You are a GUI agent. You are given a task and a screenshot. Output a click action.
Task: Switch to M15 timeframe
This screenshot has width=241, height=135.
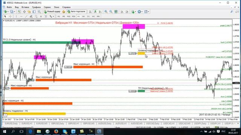click(69, 16)
